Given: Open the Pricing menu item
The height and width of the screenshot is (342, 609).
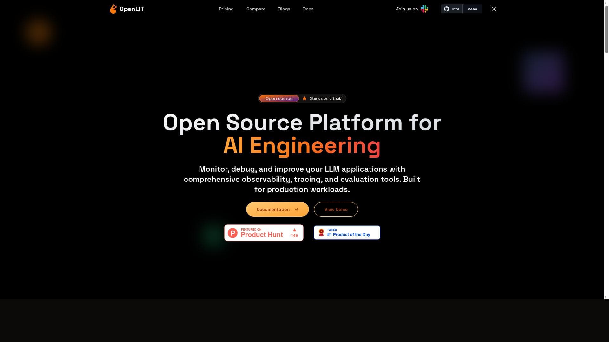Looking at the screenshot, I should [x=226, y=9].
